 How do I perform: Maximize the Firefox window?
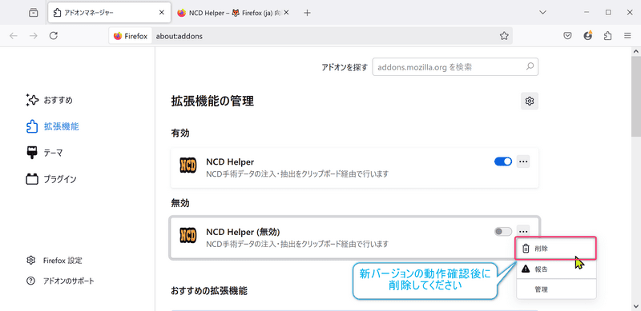pyautogui.click(x=608, y=13)
